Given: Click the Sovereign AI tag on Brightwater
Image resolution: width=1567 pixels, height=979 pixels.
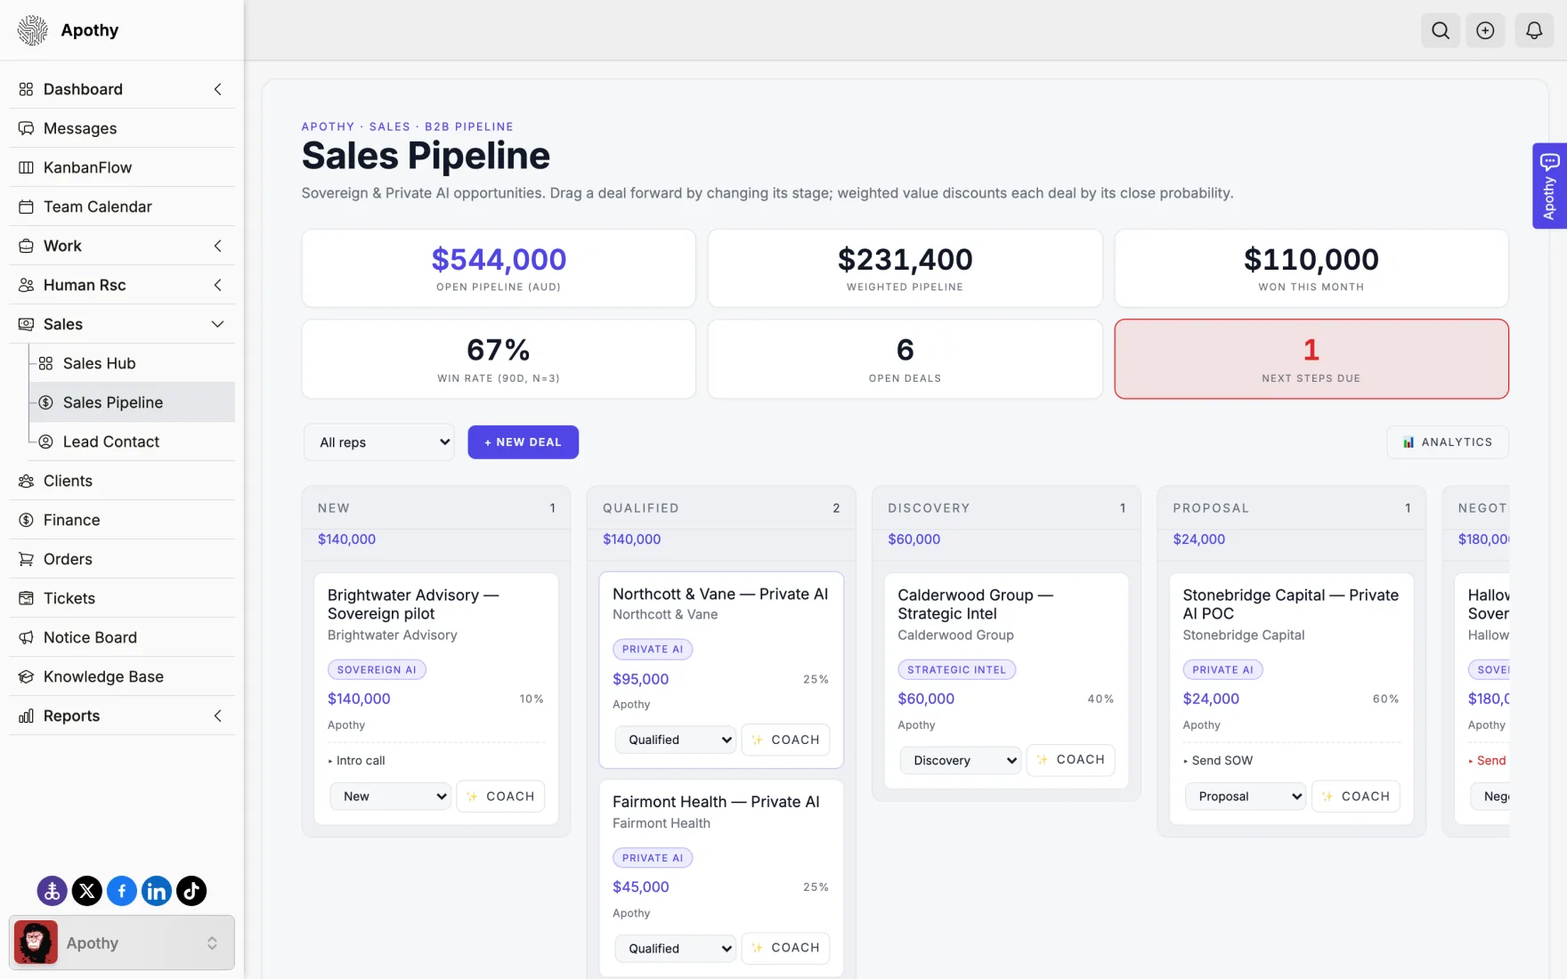Looking at the screenshot, I should [x=377, y=670].
